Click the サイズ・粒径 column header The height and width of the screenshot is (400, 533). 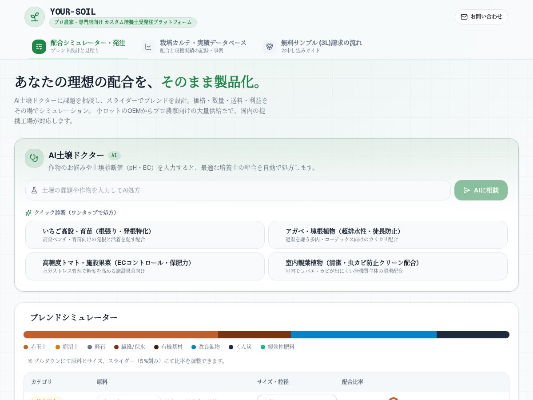pos(273,382)
